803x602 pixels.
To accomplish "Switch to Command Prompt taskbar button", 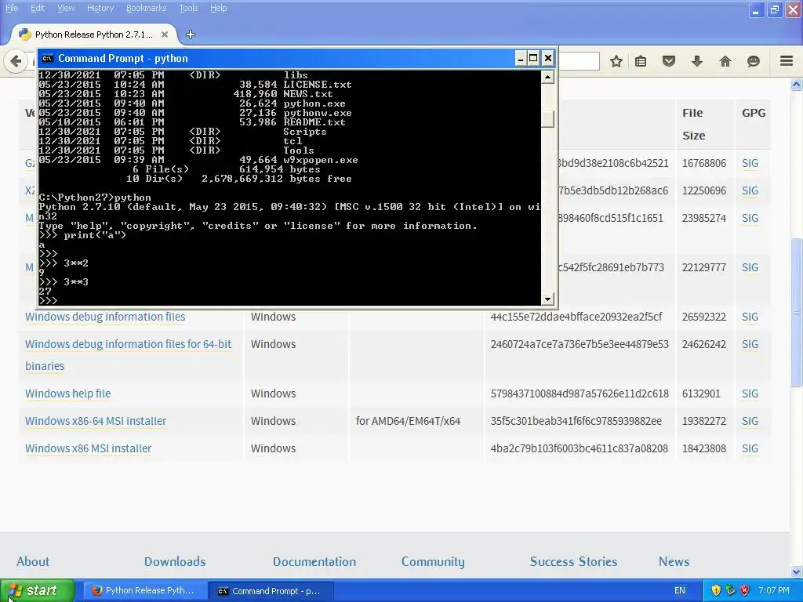I will pos(271,591).
